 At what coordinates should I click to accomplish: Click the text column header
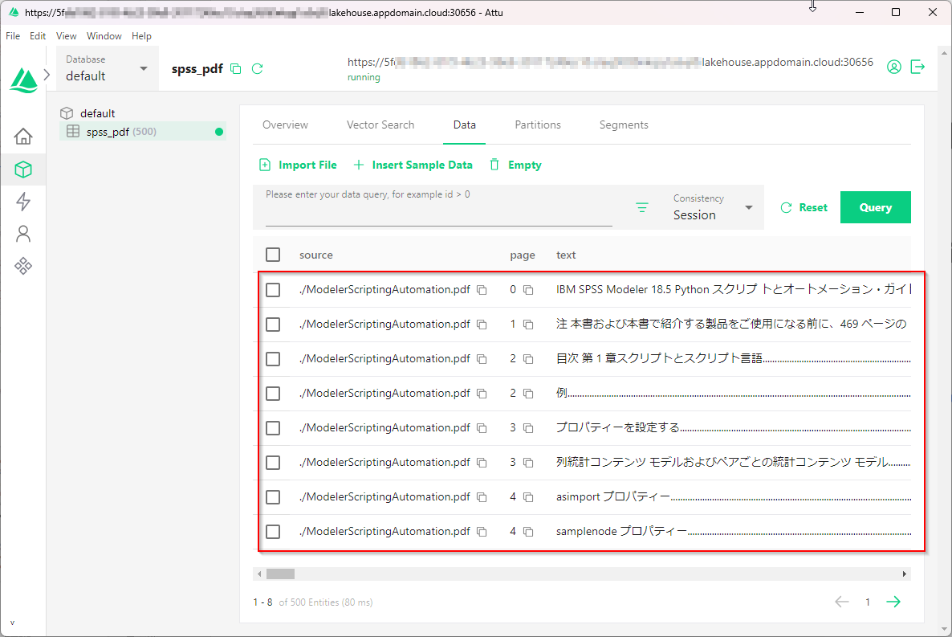tap(566, 255)
